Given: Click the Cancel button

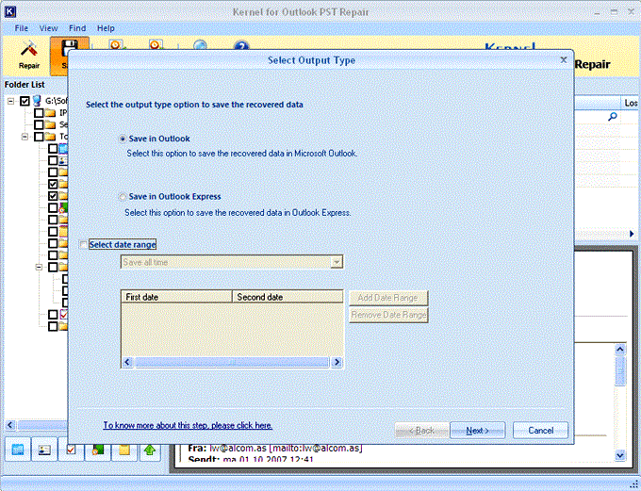Looking at the screenshot, I should coord(540,431).
